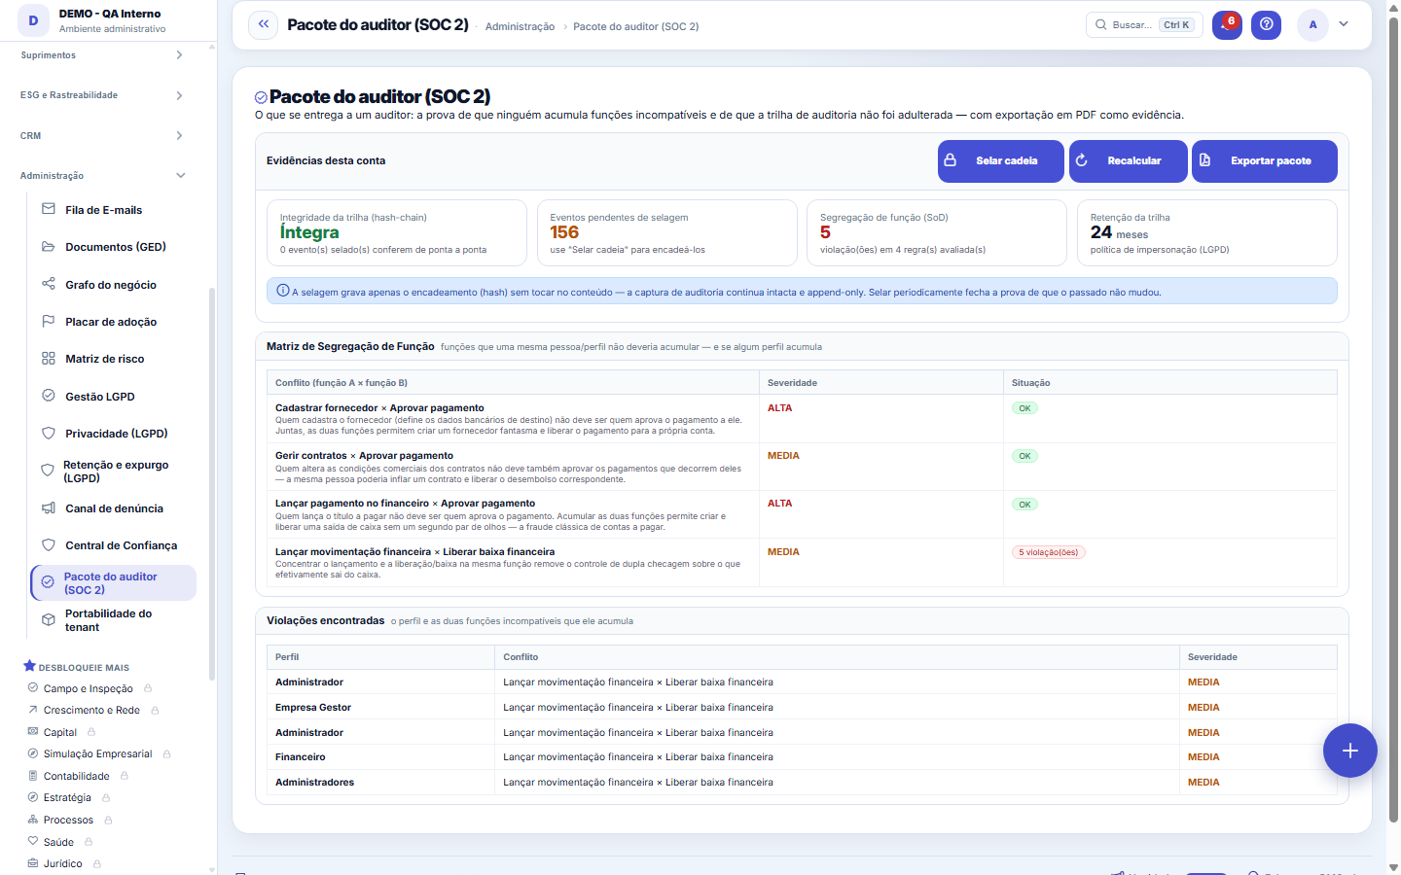The height and width of the screenshot is (875, 1401).
Task: Open the notifications bell with badge 6
Action: pos(1227,24)
